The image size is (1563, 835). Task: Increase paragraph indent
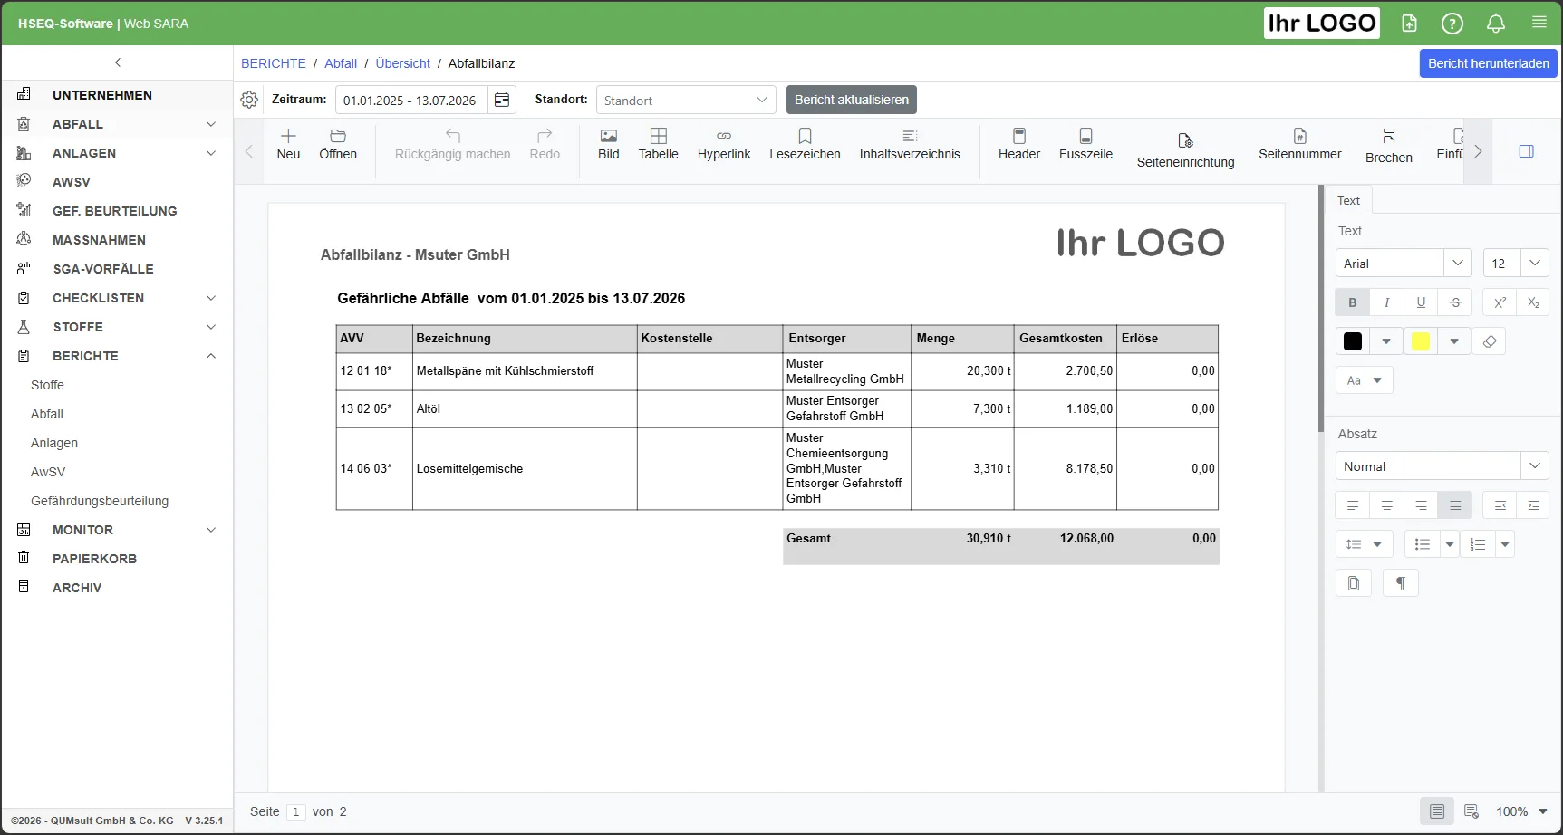pos(1533,505)
